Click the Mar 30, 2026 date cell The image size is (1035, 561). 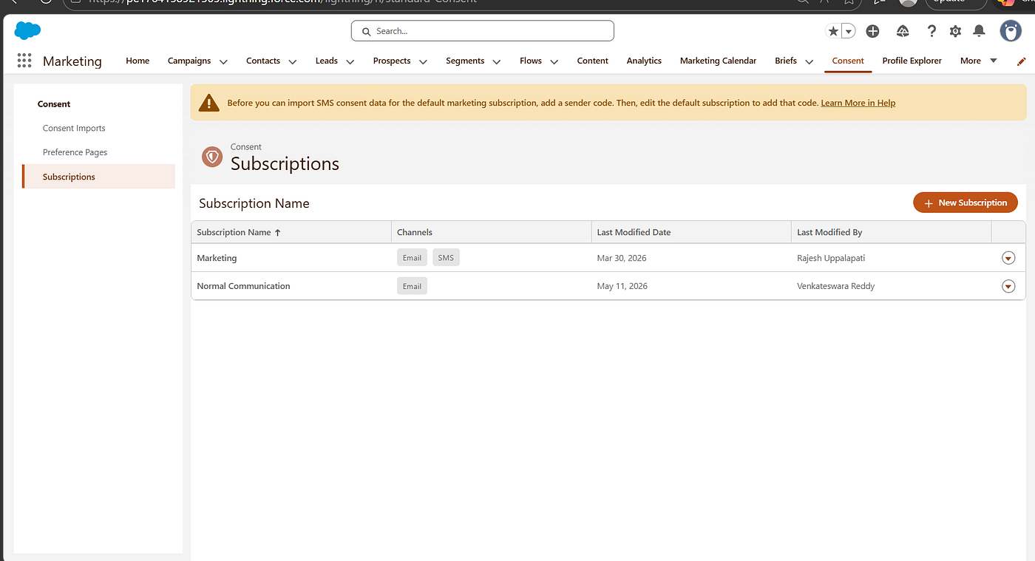click(x=622, y=258)
